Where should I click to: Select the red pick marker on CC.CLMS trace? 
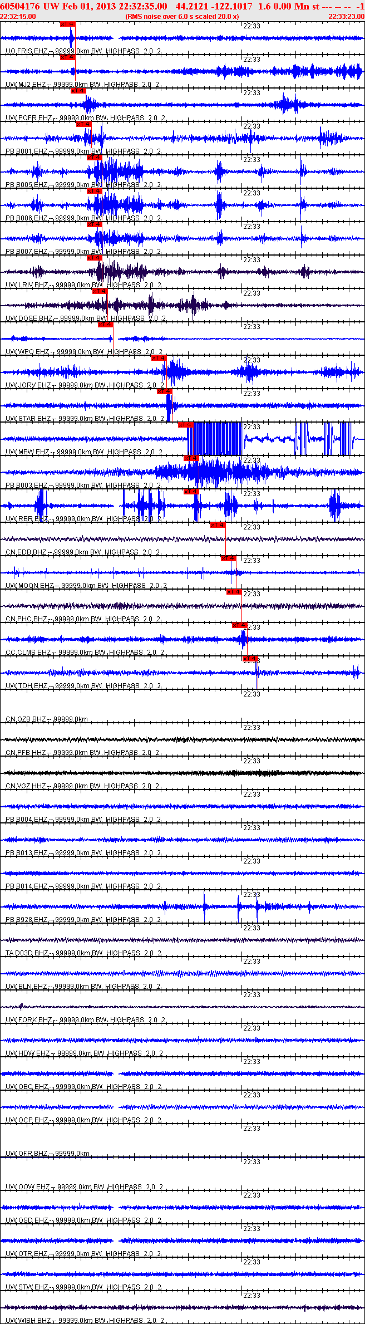240,625
